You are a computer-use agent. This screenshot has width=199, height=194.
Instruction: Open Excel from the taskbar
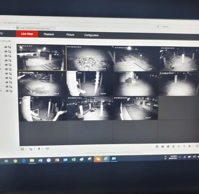point(73,160)
